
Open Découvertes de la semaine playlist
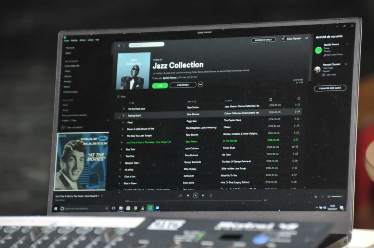pyautogui.click(x=74, y=115)
